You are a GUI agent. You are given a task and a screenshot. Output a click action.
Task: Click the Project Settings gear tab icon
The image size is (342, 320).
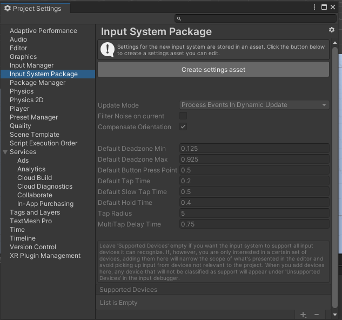8,8
